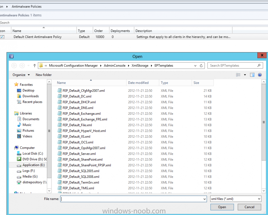
Task: Open Downloads folder in Favorites
Action: [28, 96]
